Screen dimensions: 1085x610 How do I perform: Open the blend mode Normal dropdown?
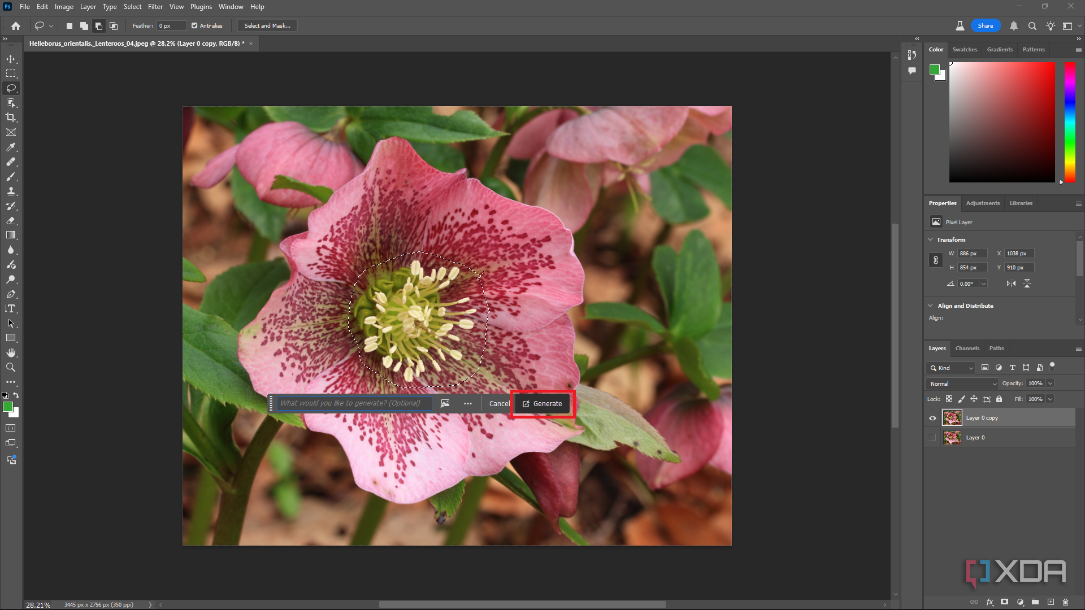coord(962,384)
